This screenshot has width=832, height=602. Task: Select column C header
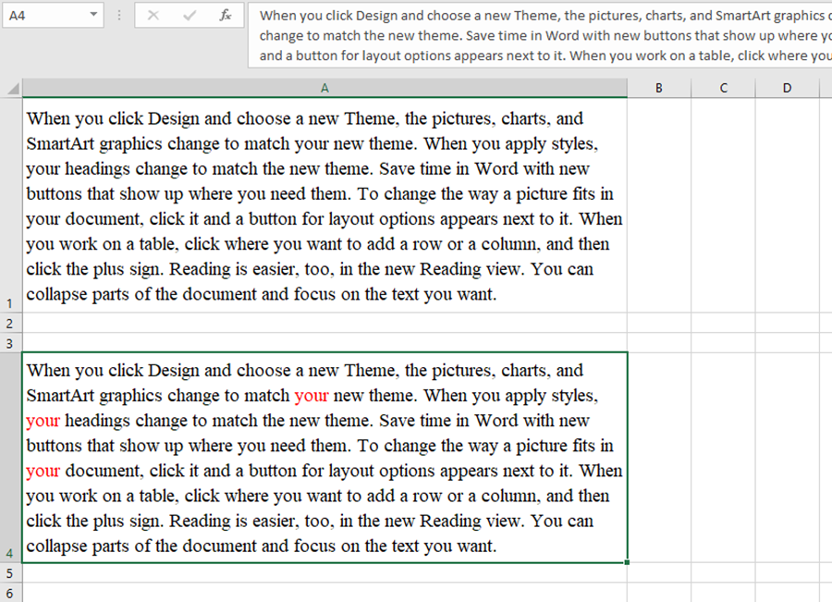[x=723, y=88]
